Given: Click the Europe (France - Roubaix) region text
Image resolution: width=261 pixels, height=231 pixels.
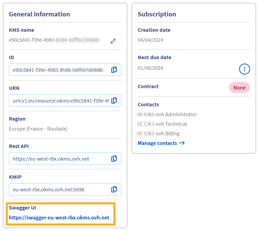Looking at the screenshot, I should click(38, 129).
